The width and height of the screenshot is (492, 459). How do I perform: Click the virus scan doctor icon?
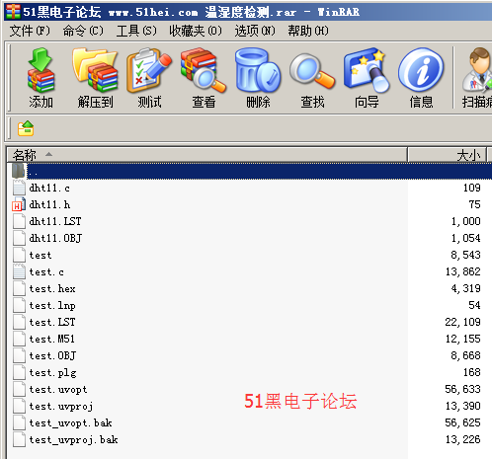[477, 78]
